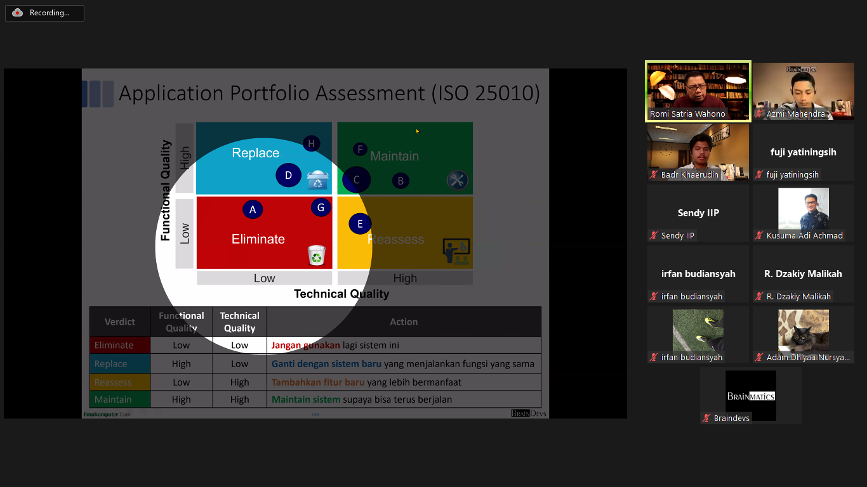Click the wrench tools icon in Maintain quadrant
Viewport: 867px width, 487px height.
(456, 180)
